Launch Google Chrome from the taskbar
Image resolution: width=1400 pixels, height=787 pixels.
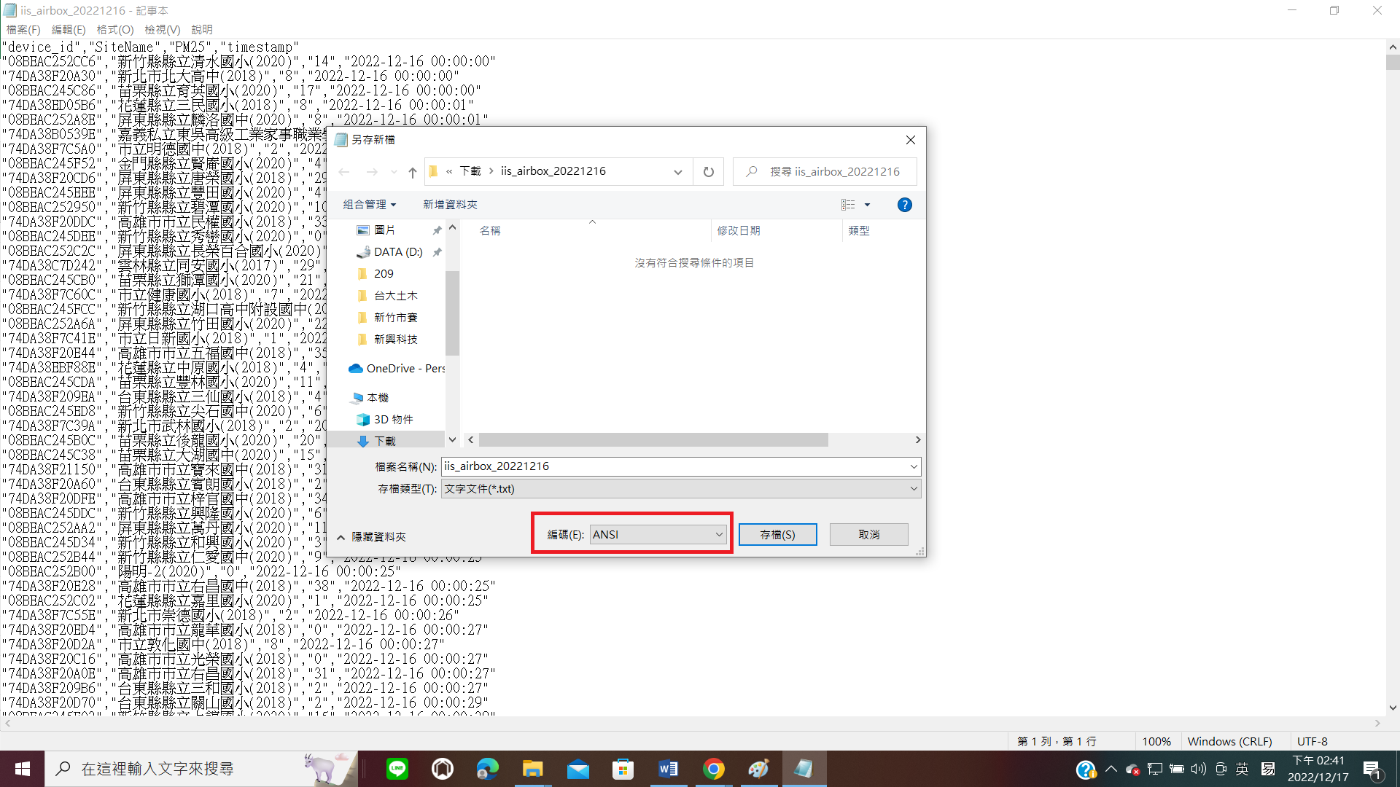[713, 769]
